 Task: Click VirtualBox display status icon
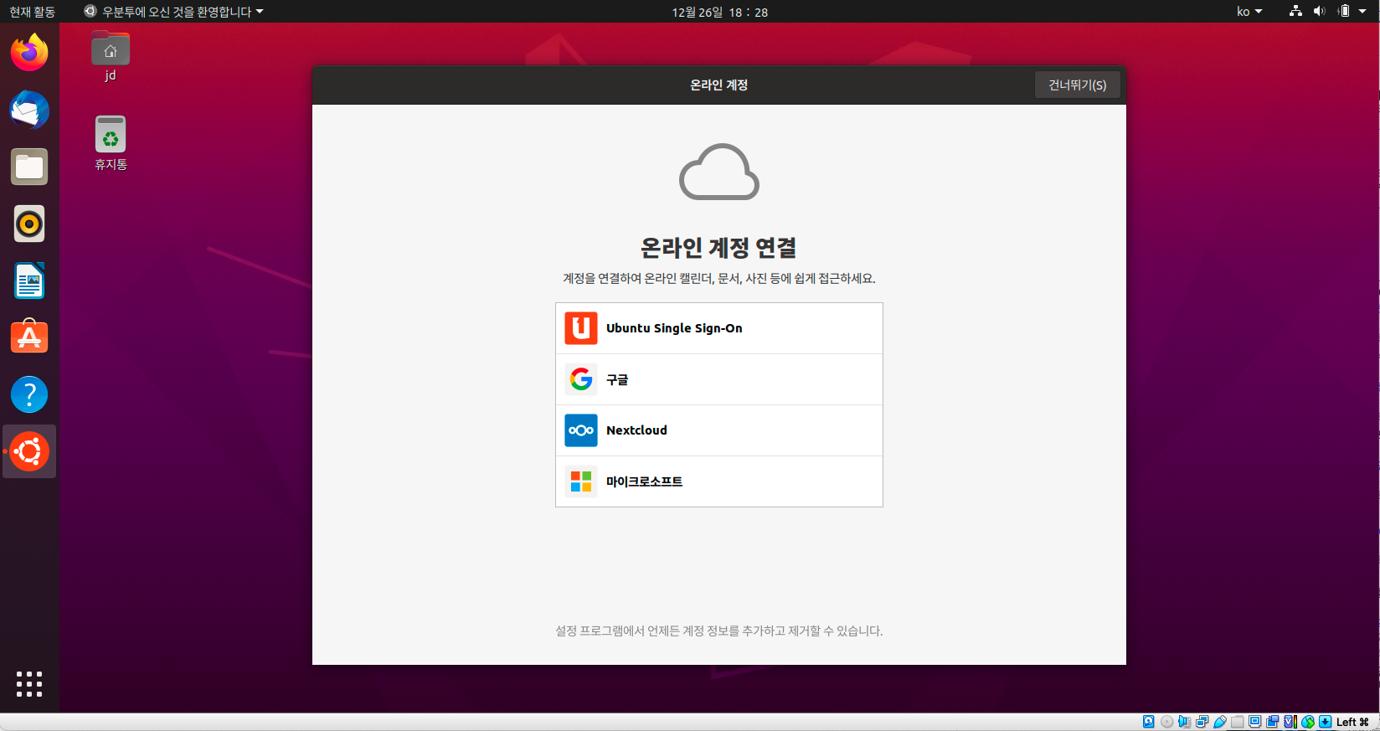pos(1254,721)
